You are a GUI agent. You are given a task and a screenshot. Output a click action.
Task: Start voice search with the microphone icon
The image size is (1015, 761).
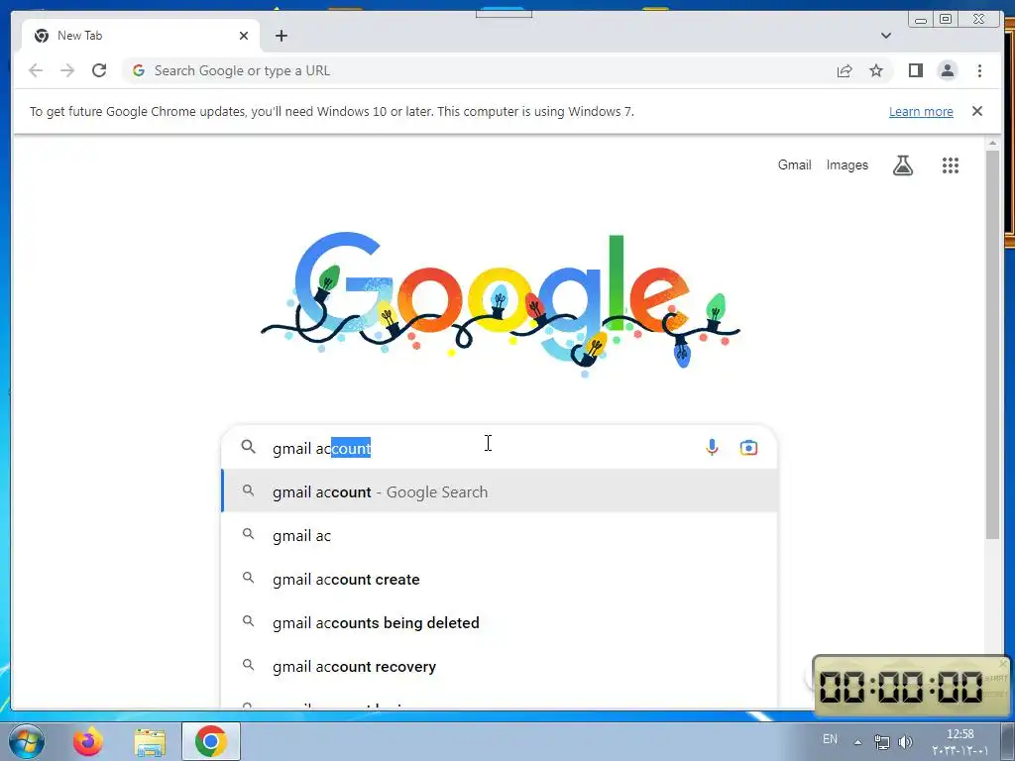pyautogui.click(x=712, y=447)
